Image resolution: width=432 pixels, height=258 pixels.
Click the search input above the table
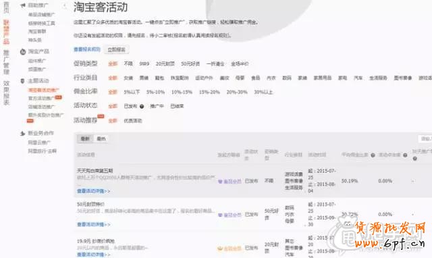point(425,138)
